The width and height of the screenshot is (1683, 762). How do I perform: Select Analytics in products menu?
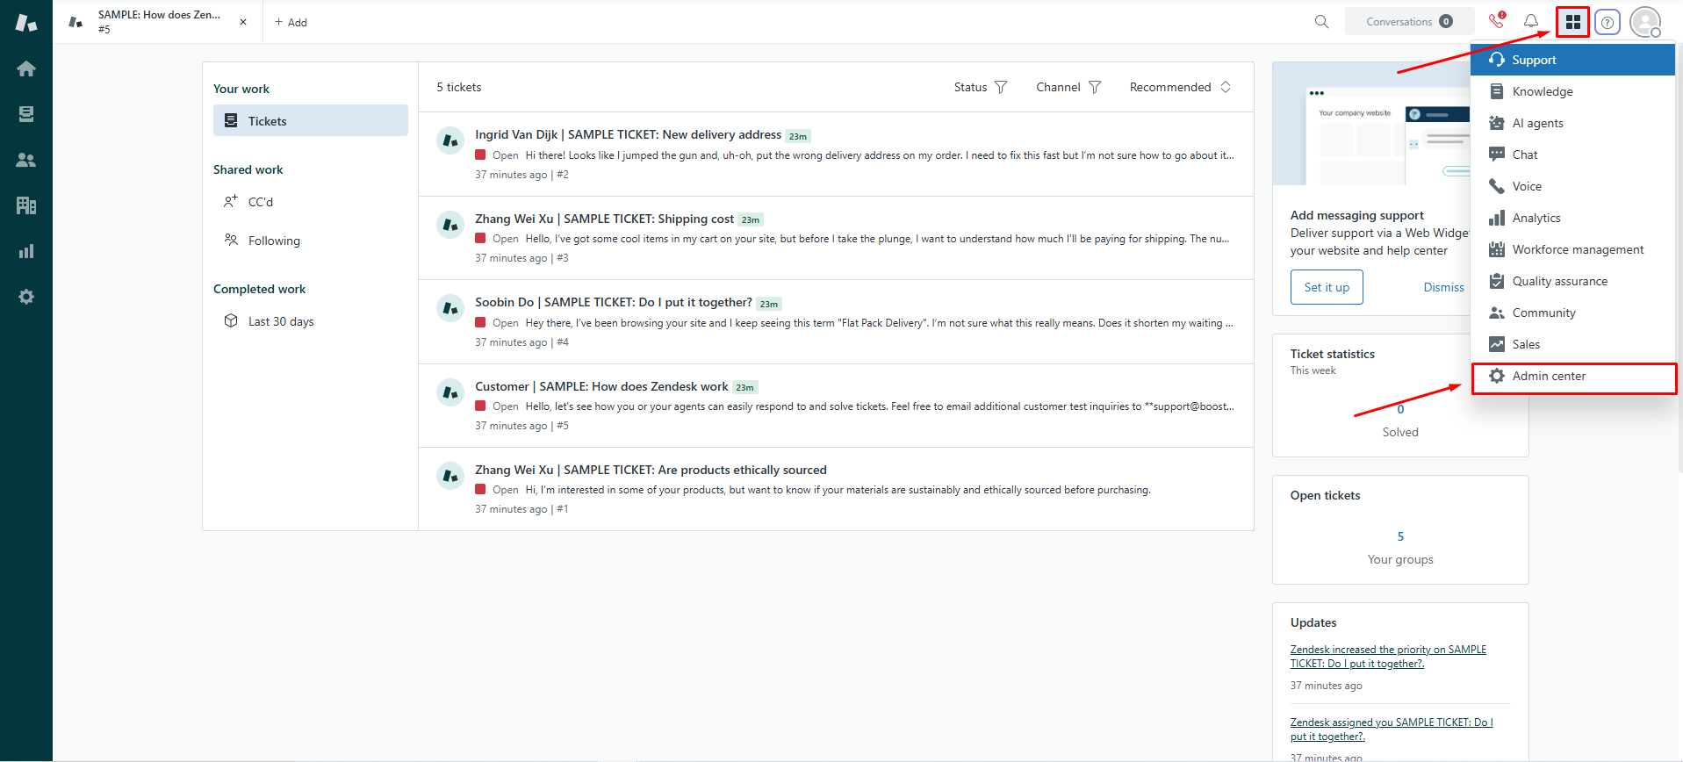coord(1573,218)
